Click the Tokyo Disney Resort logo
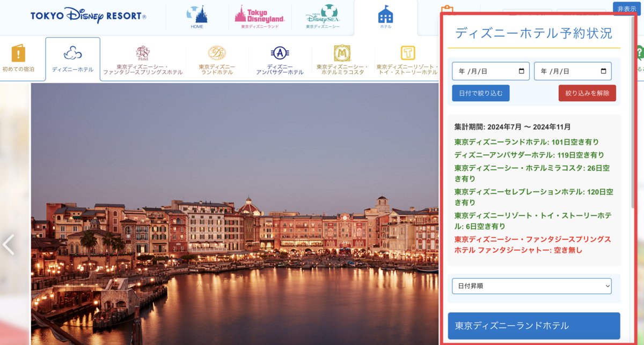The width and height of the screenshot is (644, 345). click(x=88, y=16)
